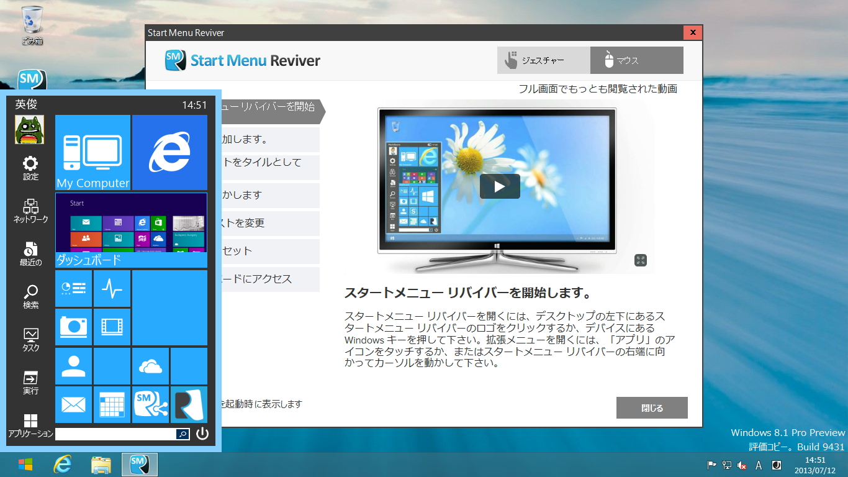Play the tutorial video
Viewport: 848px width, 477px height.
tap(500, 186)
